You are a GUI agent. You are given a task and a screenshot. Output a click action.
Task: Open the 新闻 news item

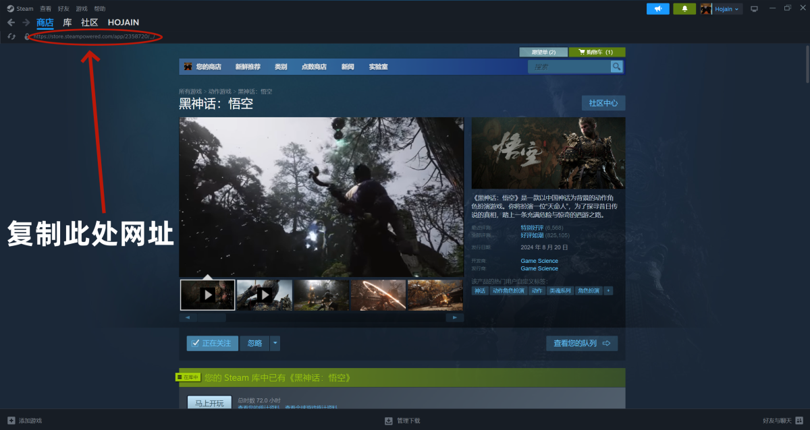coord(348,67)
